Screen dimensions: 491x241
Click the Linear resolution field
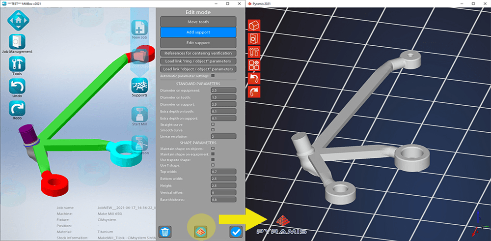point(223,137)
